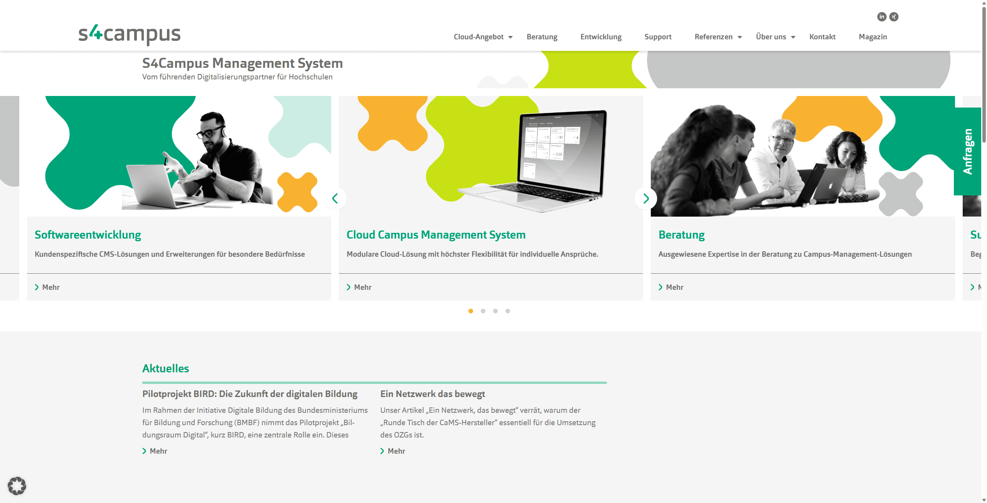
Task: Click chevron beside Mehr under Softwareentwicklung
Action: tap(37, 287)
